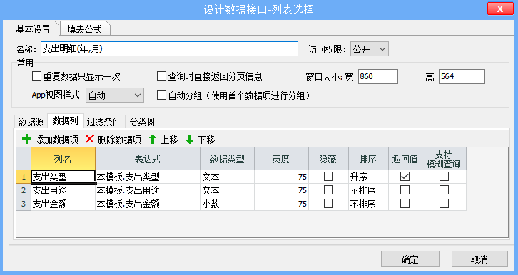Screen dimensions: 518x275
Task: Switch to the 填表公式 tab
Action: click(x=85, y=29)
